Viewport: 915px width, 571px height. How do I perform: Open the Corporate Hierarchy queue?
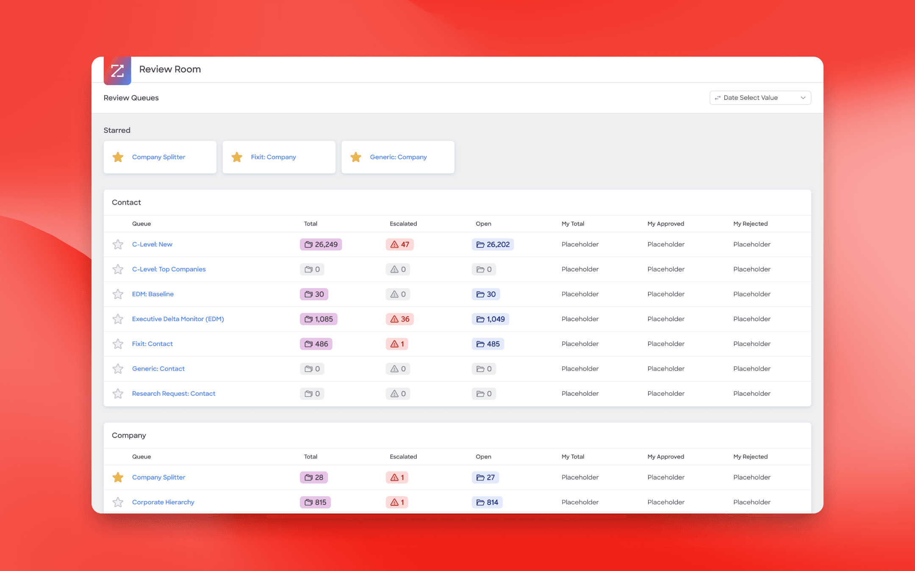click(163, 502)
